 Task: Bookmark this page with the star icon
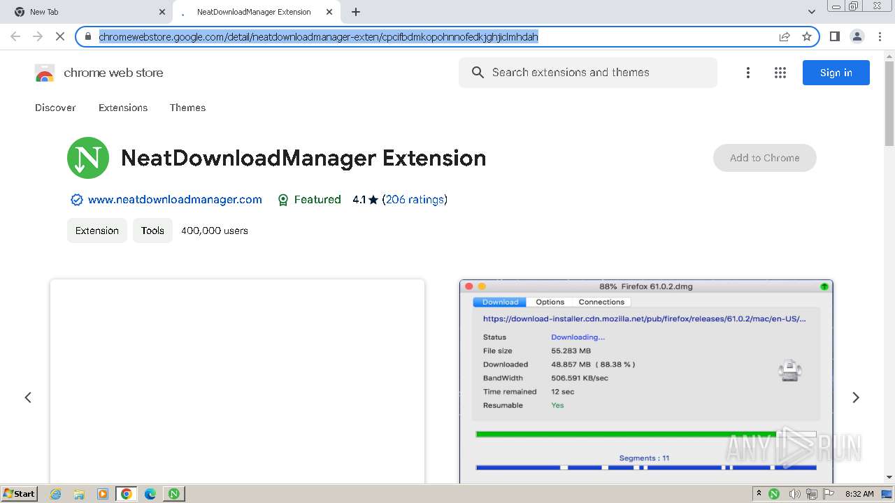(x=807, y=36)
